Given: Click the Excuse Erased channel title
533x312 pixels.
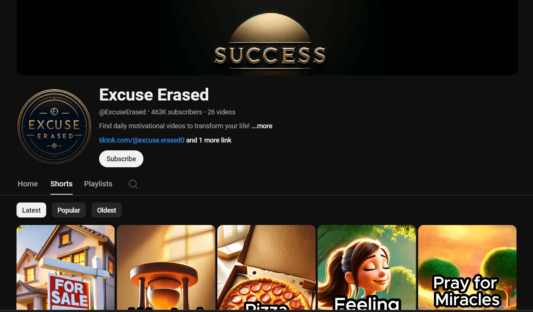Looking at the screenshot, I should (x=154, y=94).
